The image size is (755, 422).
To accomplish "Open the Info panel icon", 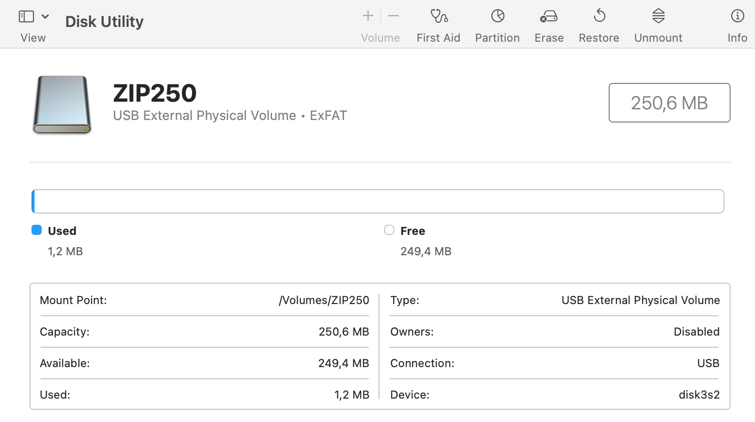I will click(737, 16).
